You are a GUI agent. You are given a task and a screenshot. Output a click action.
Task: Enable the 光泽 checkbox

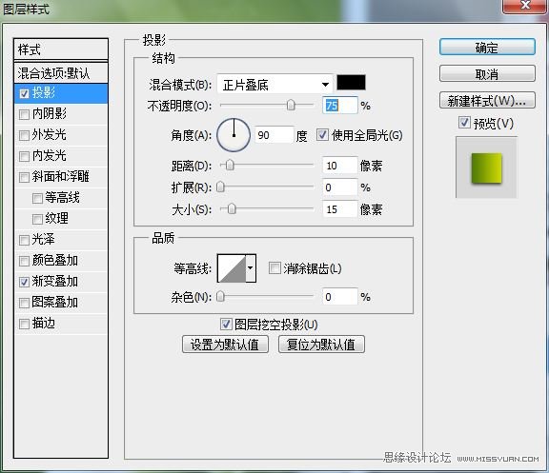24,240
